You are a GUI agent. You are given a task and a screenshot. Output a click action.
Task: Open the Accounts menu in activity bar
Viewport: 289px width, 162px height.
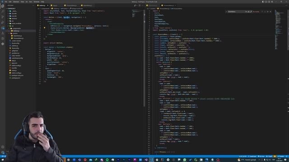tap(3, 147)
